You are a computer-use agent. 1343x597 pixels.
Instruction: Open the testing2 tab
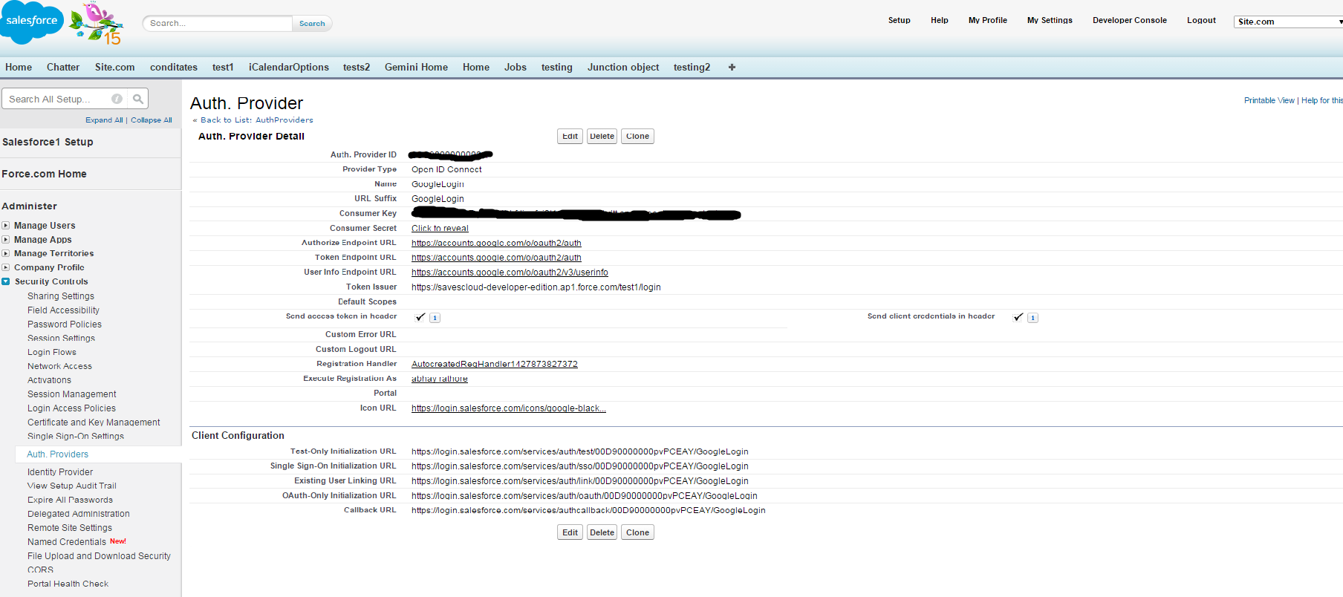coord(692,67)
